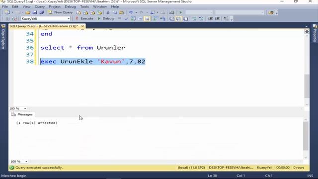This screenshot has height=179, width=318.
Task: Open Activity Monitor from the toolbar
Action: 171,12
